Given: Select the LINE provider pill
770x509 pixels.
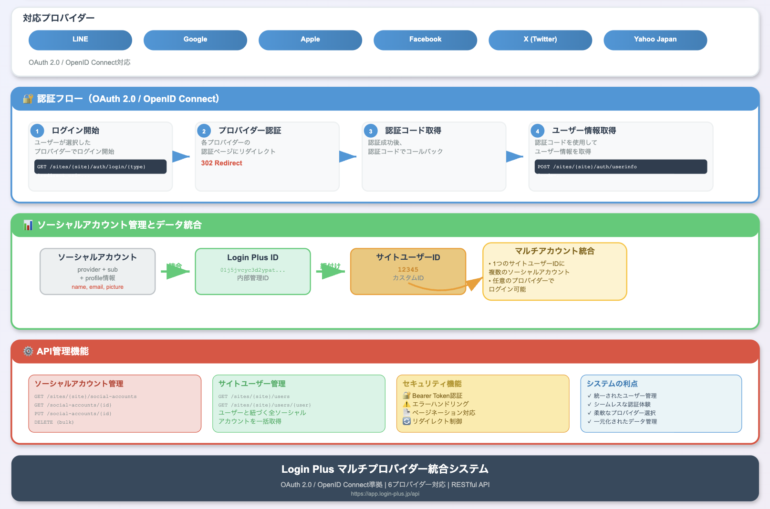Looking at the screenshot, I should click(80, 40).
